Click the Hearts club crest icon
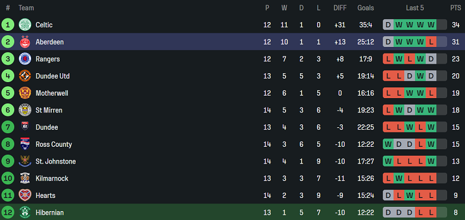The height and width of the screenshot is (220, 465). coord(25,196)
